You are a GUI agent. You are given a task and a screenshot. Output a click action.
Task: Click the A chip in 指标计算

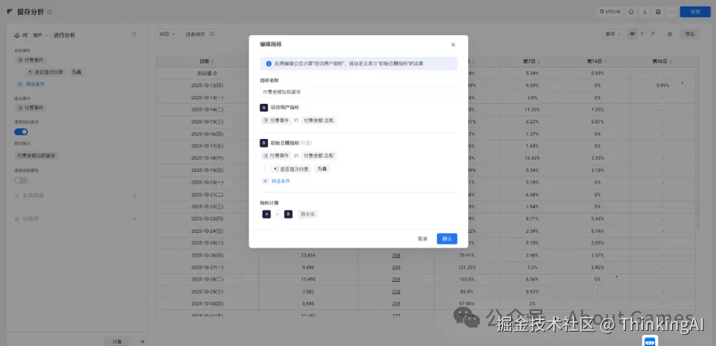click(x=267, y=214)
